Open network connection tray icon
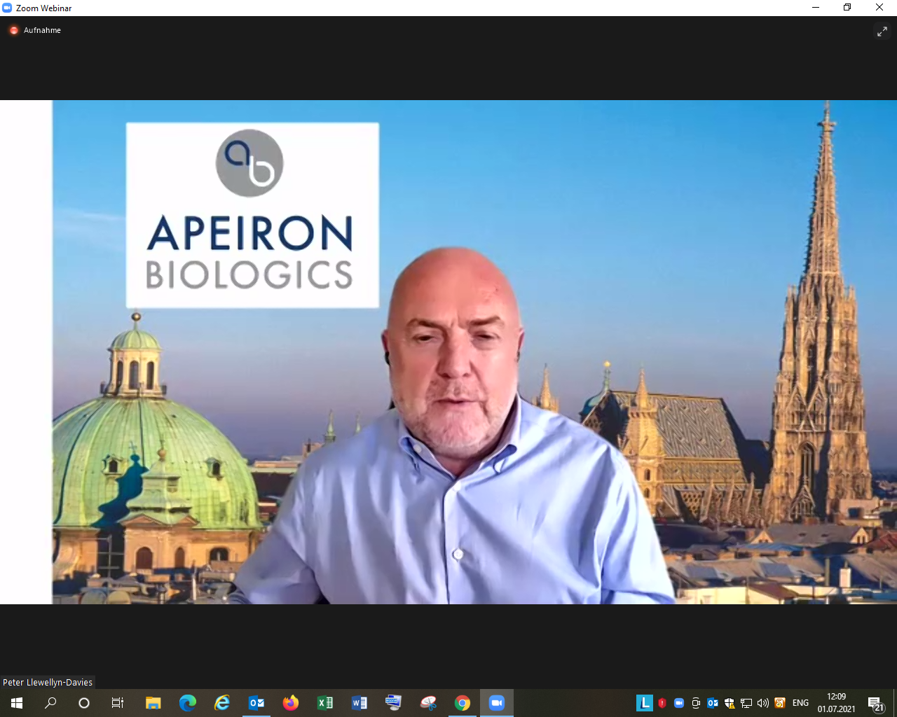This screenshot has height=717, width=897. (746, 703)
